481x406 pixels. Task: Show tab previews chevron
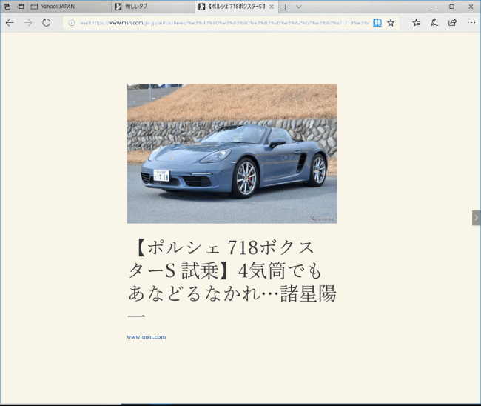pos(298,7)
